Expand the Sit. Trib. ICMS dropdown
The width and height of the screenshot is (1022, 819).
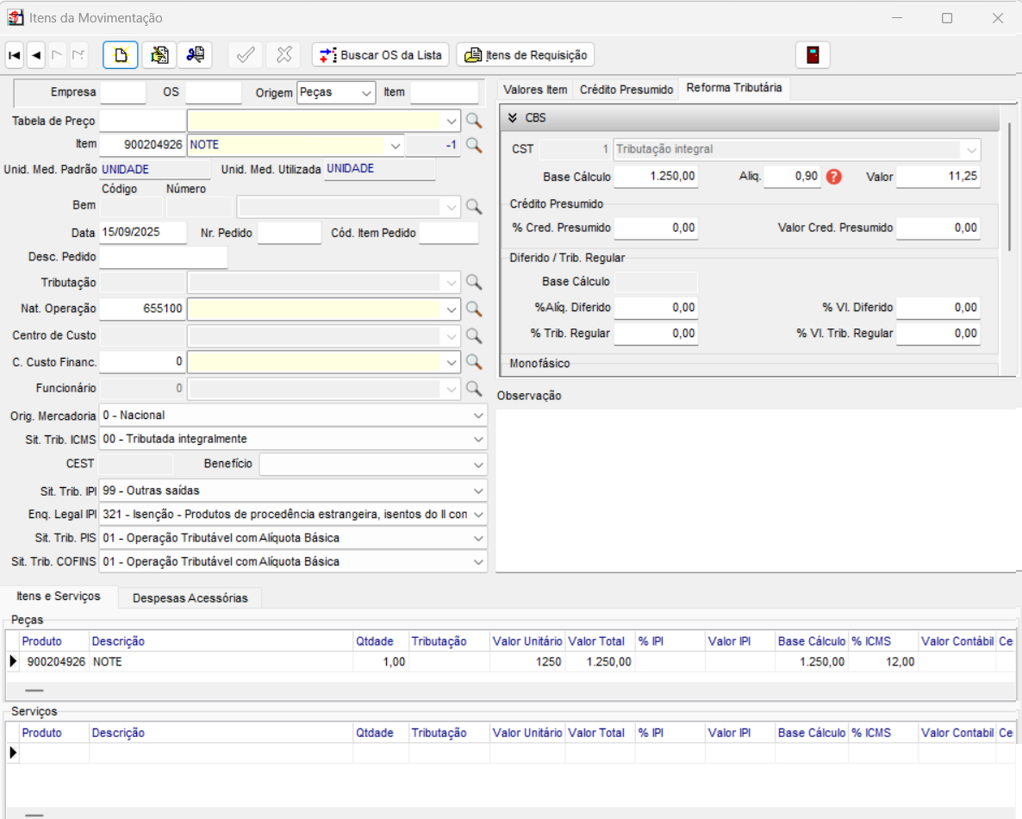(478, 440)
